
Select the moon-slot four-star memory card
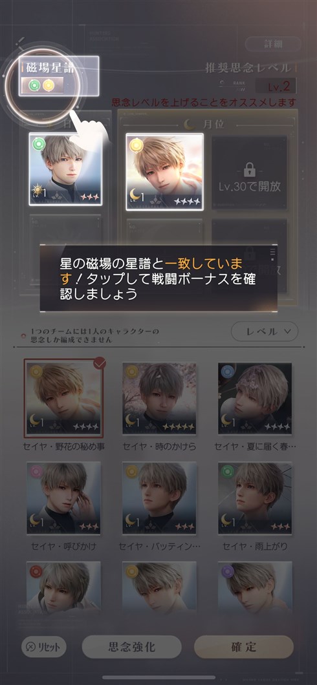point(164,172)
